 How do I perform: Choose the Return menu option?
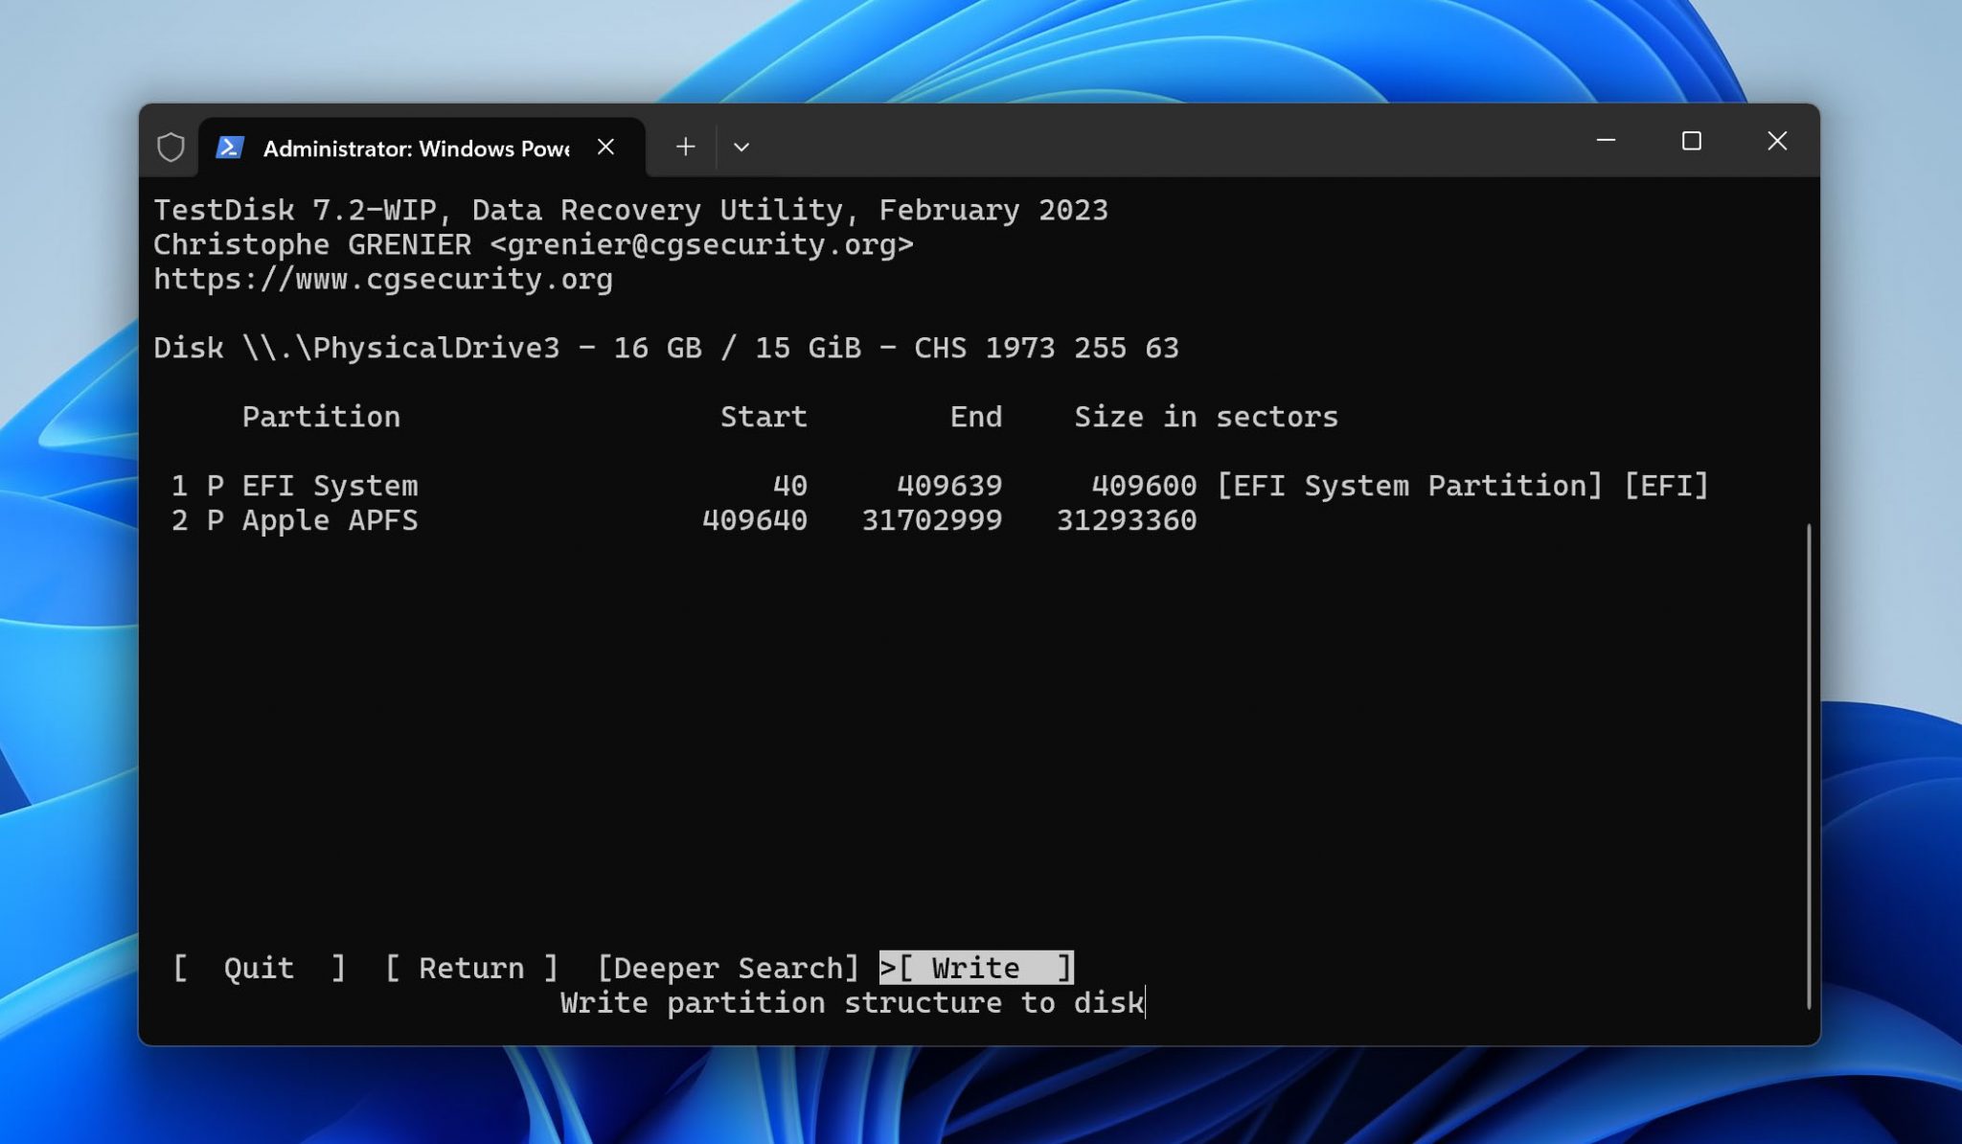pyautogui.click(x=471, y=968)
